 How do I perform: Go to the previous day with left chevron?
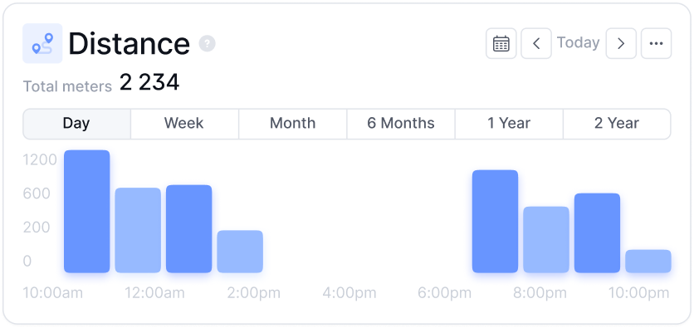tap(536, 43)
